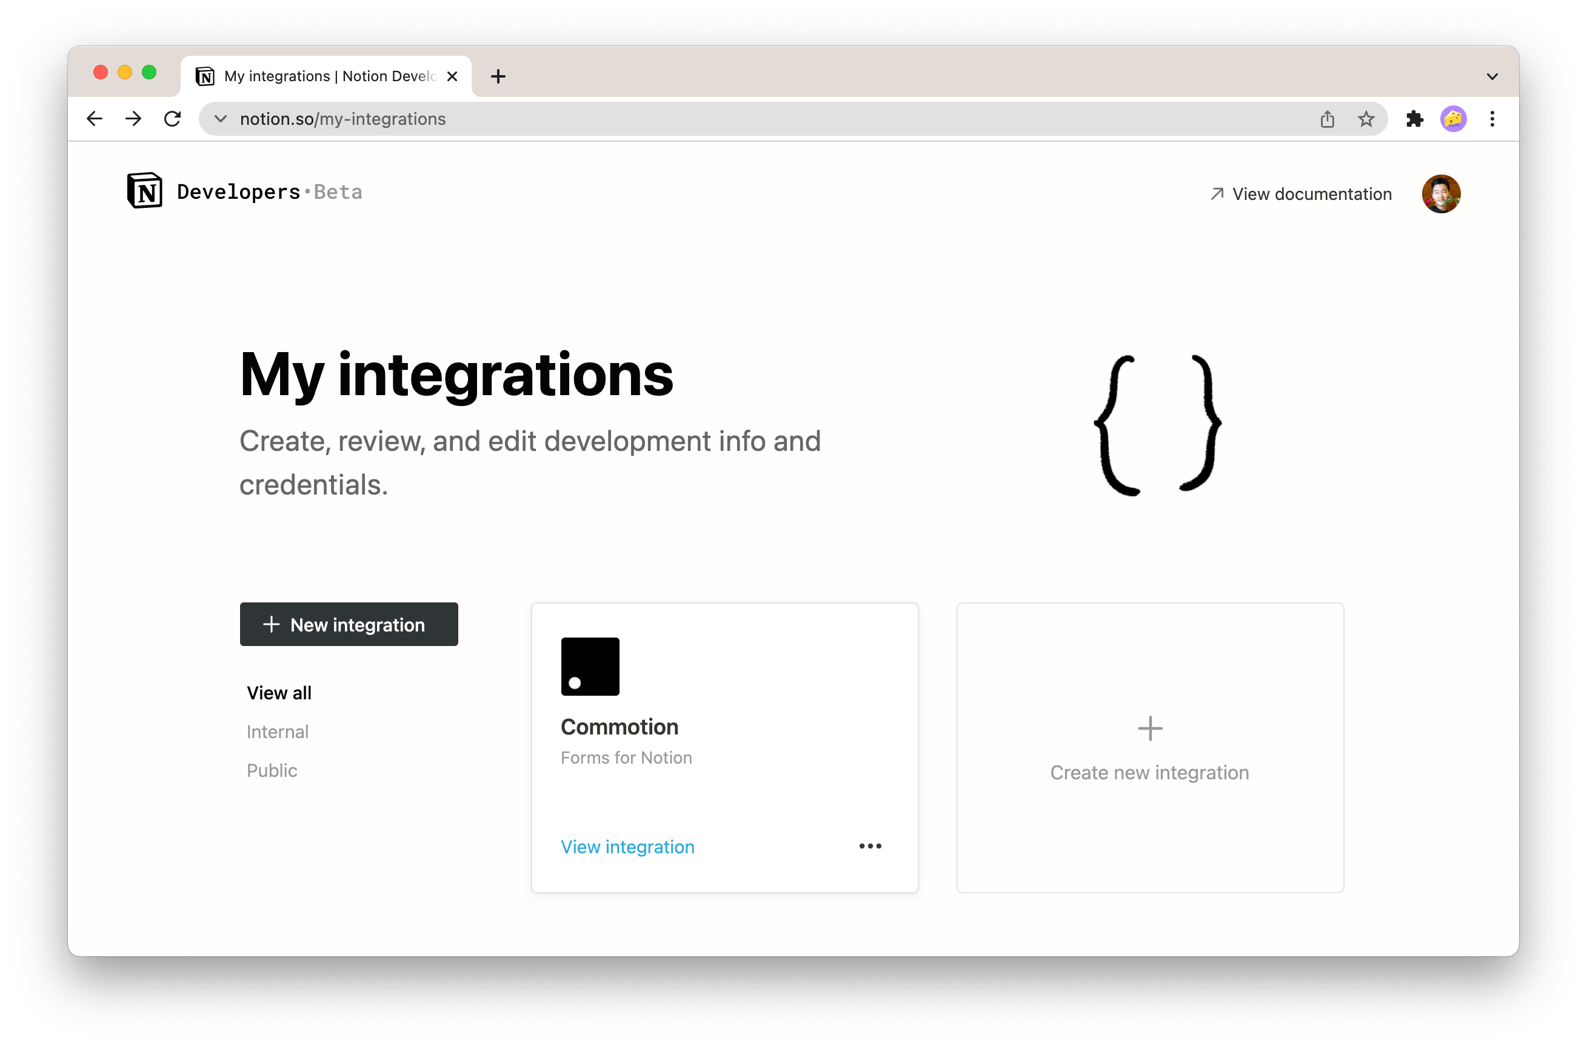Image resolution: width=1587 pixels, height=1046 pixels.
Task: Click the external-link arrow beside View documentation
Action: (1217, 193)
